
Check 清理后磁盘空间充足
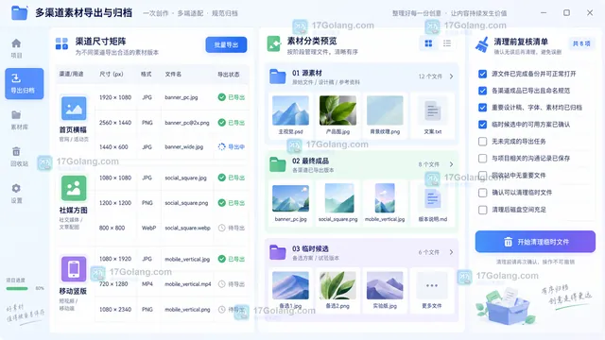coord(482,210)
